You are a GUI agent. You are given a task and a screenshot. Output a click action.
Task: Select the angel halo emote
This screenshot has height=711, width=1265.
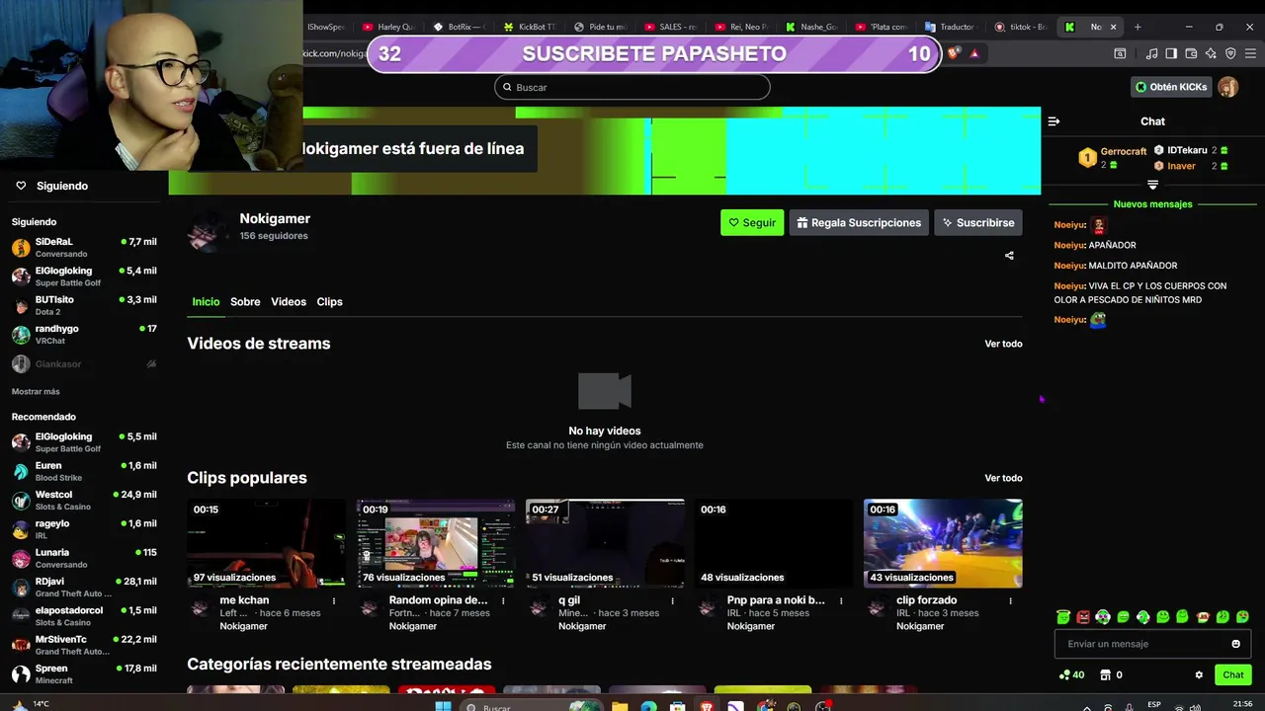(x=1062, y=617)
